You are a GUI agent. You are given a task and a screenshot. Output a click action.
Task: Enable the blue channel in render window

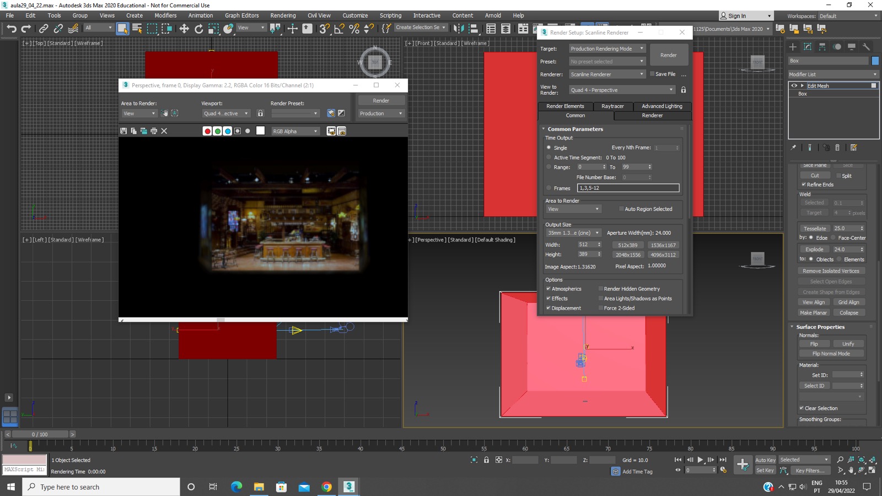coord(228,131)
